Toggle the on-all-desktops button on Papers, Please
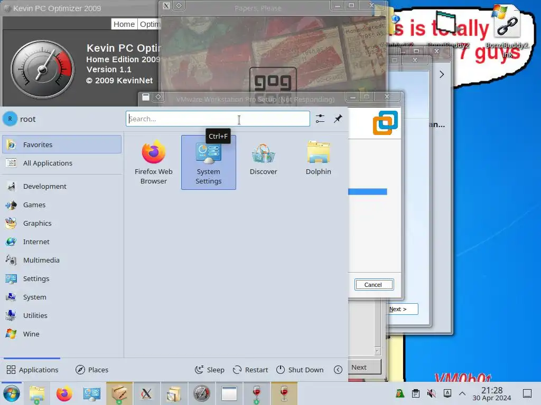Image resolution: width=541 pixels, height=405 pixels. click(x=179, y=5)
